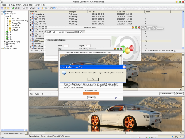Click the file list scroll down arrow
The image size is (185, 139).
click(183, 48)
